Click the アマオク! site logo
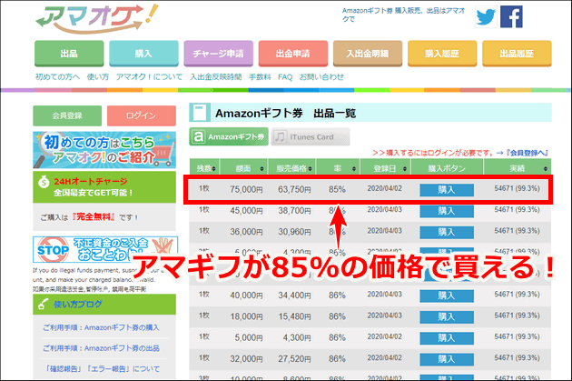This screenshot has width=572, height=381. 97,18
